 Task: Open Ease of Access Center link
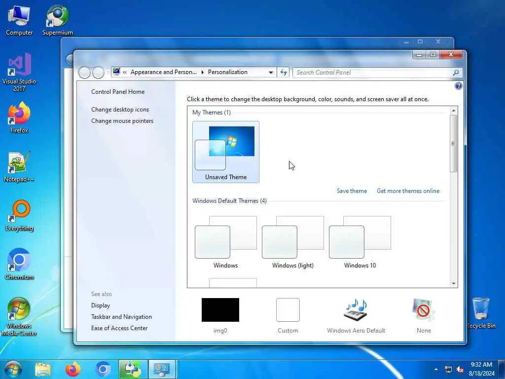(119, 328)
